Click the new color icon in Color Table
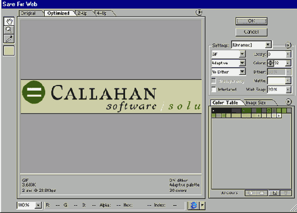This screenshot has width=297, height=213. [275, 193]
